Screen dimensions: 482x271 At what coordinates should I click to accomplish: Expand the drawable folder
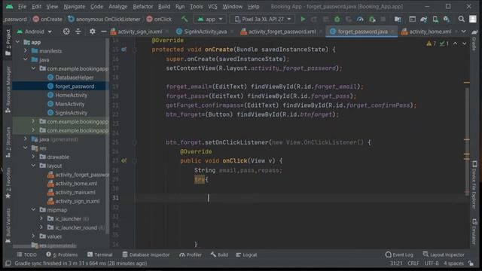coord(33,157)
